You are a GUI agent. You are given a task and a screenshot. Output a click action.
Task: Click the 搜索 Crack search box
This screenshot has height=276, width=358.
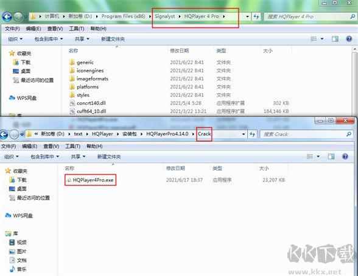(306, 134)
